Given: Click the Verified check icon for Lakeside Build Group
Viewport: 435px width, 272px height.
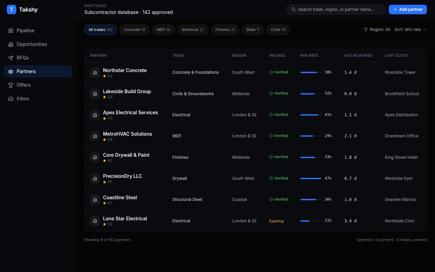Looking at the screenshot, I should click(271, 93).
